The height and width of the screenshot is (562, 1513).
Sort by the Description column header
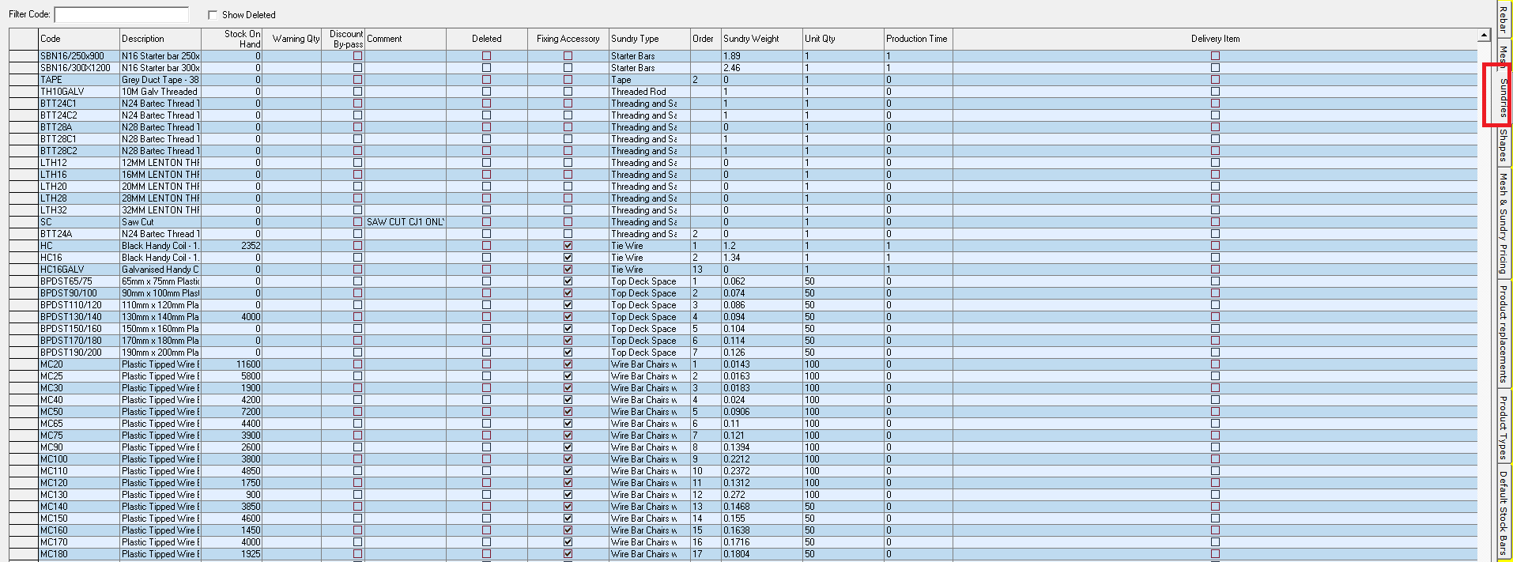pos(160,39)
